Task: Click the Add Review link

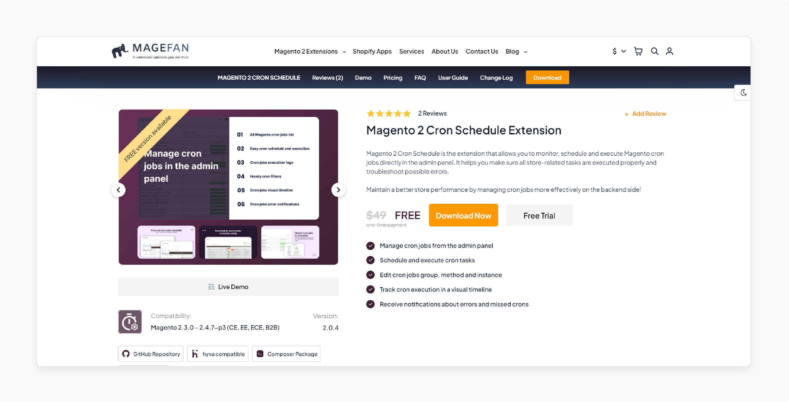Action: pyautogui.click(x=644, y=114)
